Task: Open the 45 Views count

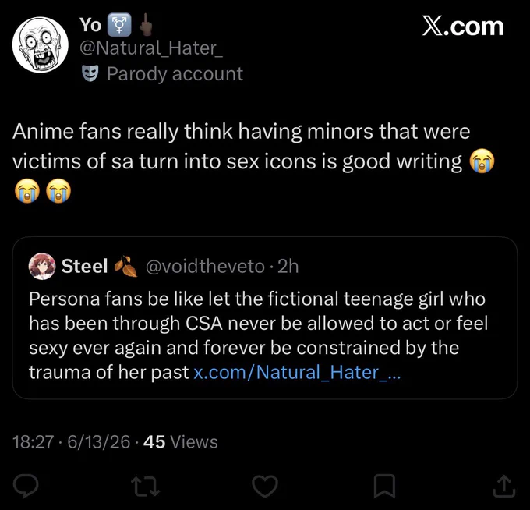Action: click(181, 441)
